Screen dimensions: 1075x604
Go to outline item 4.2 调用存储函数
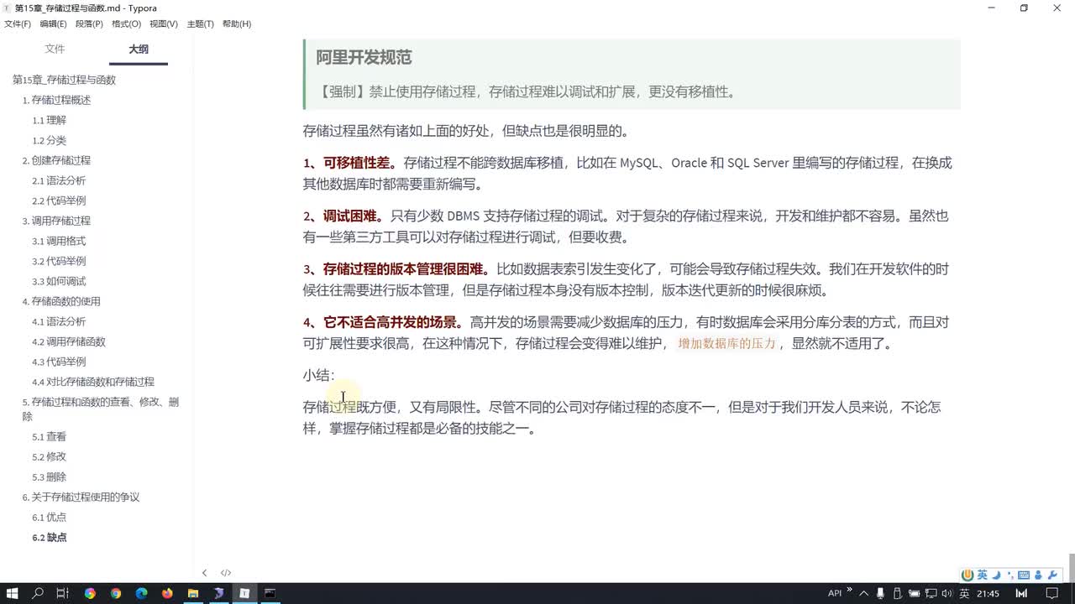(x=69, y=341)
